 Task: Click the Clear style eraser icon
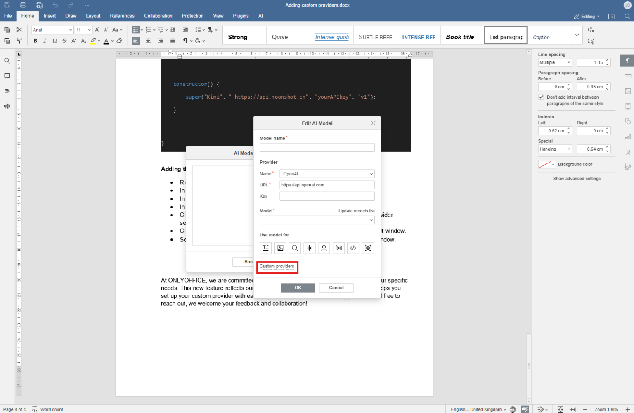point(119,41)
